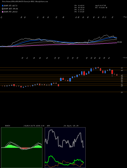
Task: Click the 'Pre H: 43.45' high value
Action: pos(79,8)
